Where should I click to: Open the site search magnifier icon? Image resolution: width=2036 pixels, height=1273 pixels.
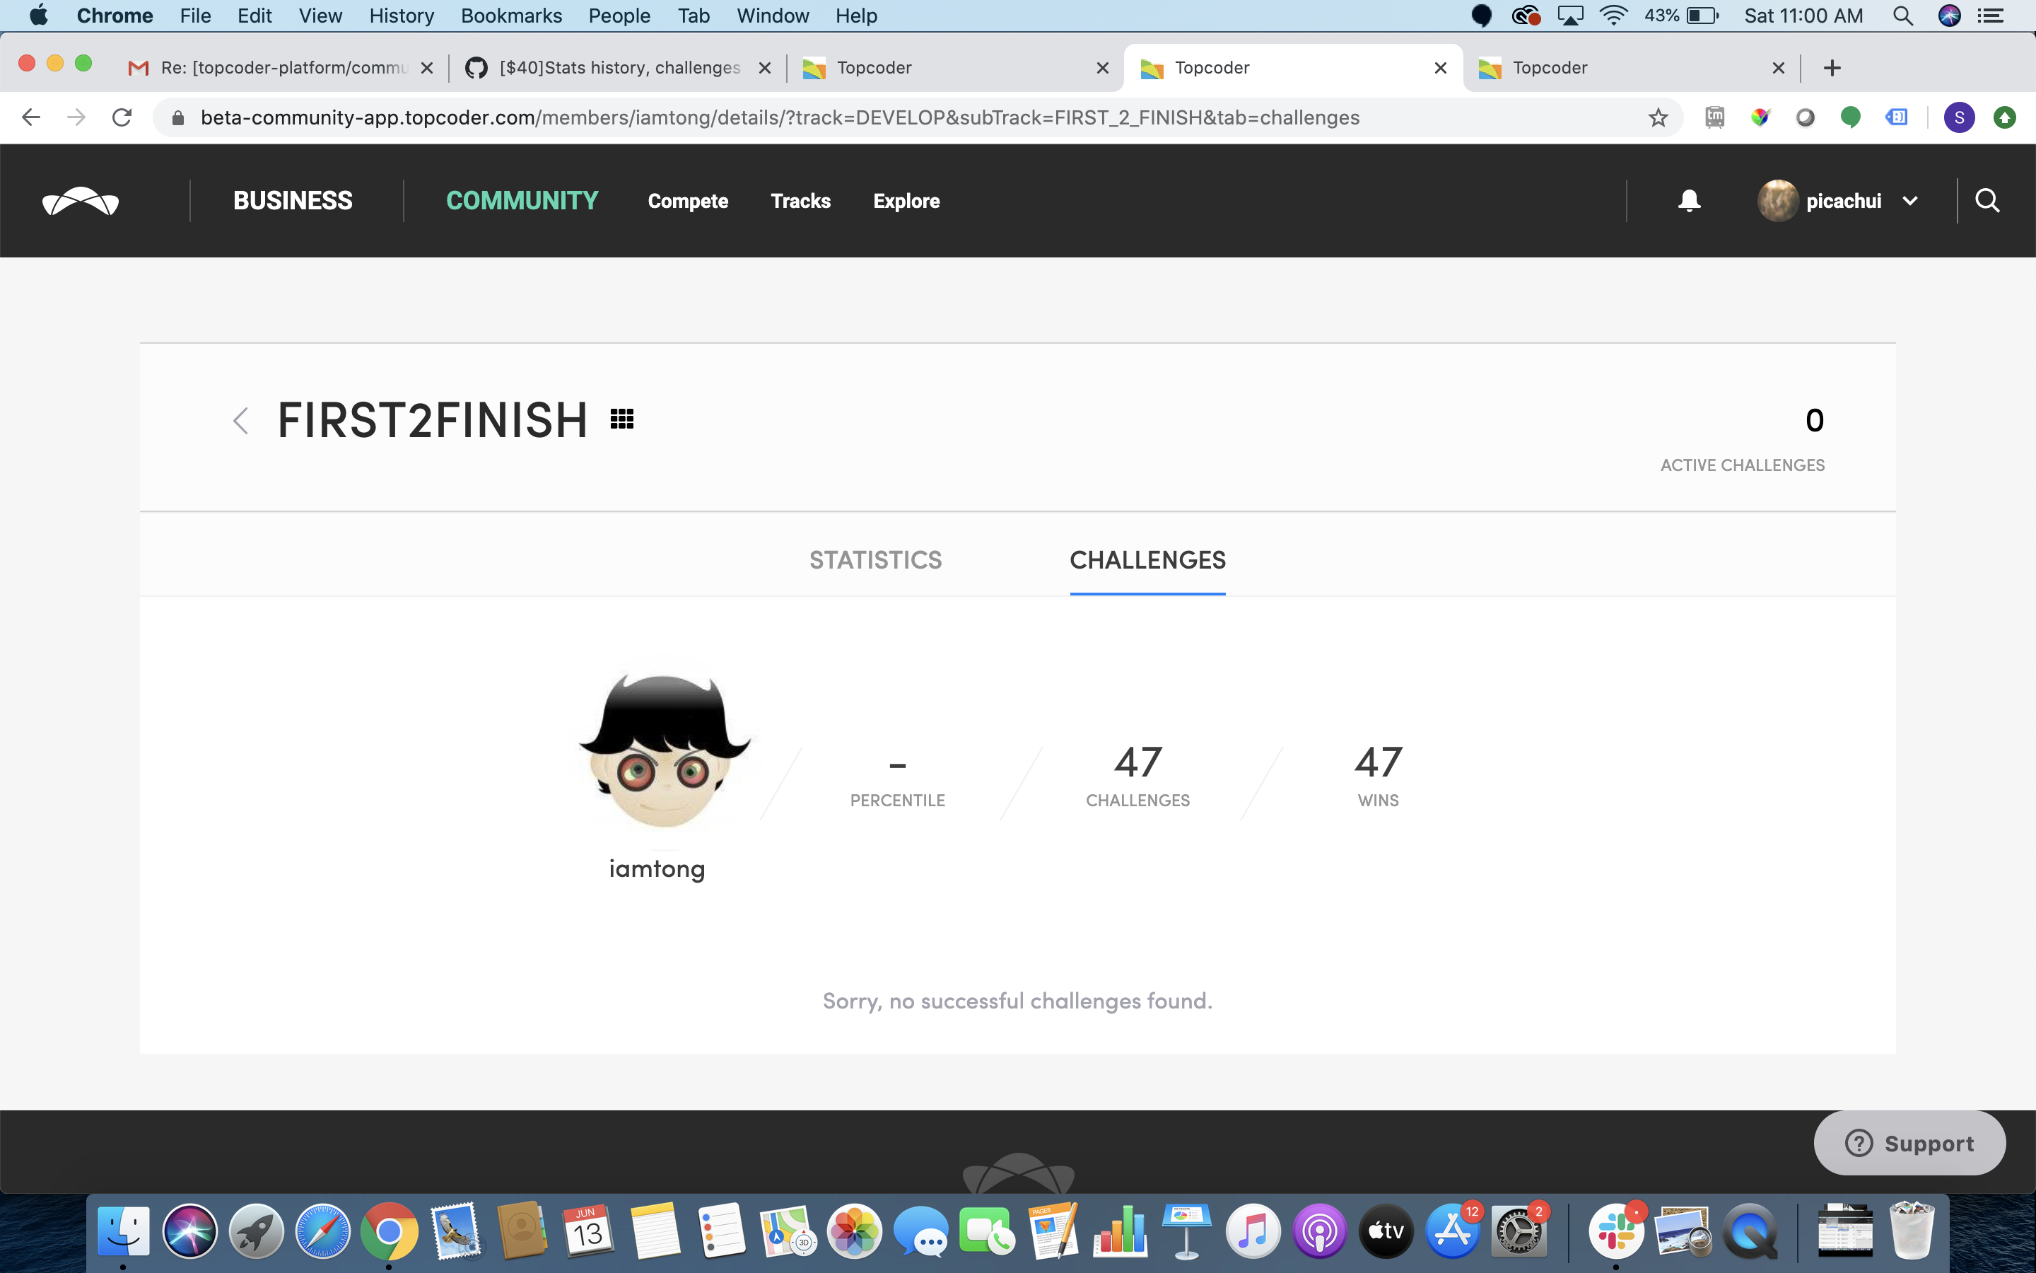pyautogui.click(x=1987, y=202)
